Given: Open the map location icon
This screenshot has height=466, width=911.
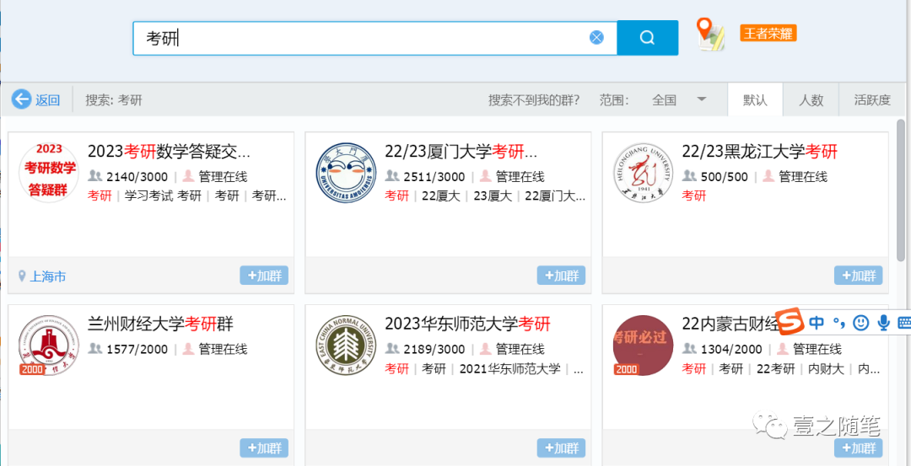Looking at the screenshot, I should click(710, 34).
